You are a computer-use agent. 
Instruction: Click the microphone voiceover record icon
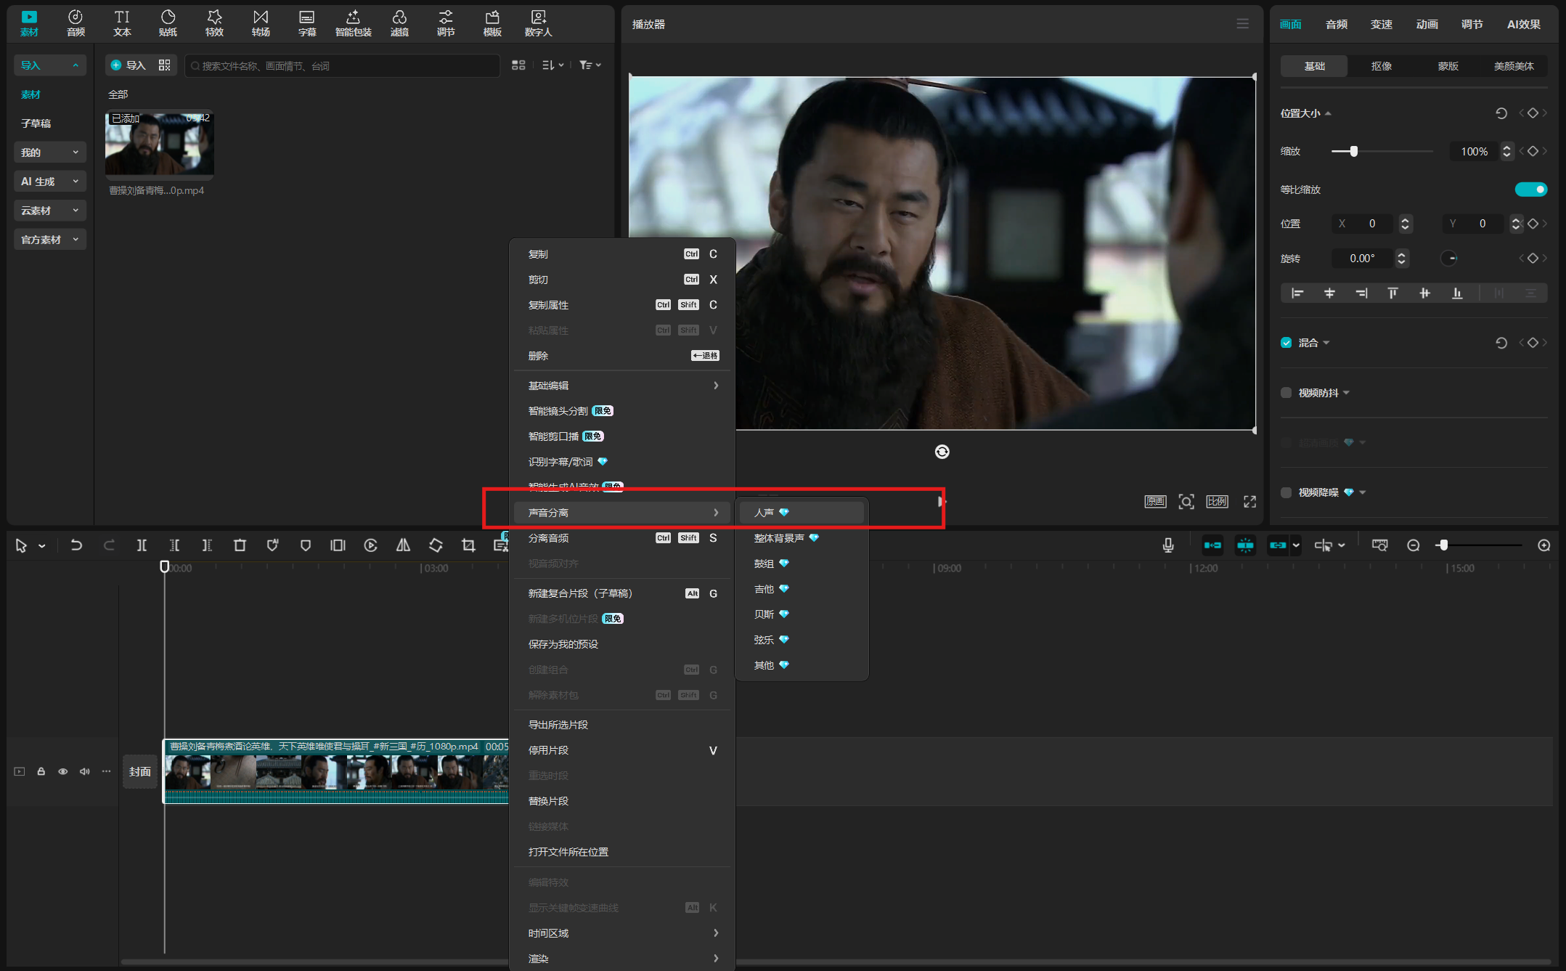point(1167,545)
